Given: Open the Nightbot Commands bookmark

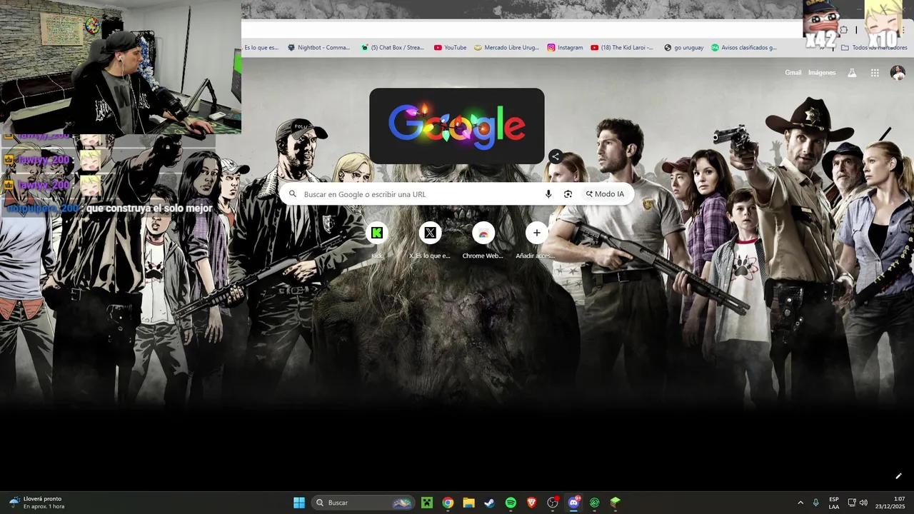Looking at the screenshot, I should (319, 48).
